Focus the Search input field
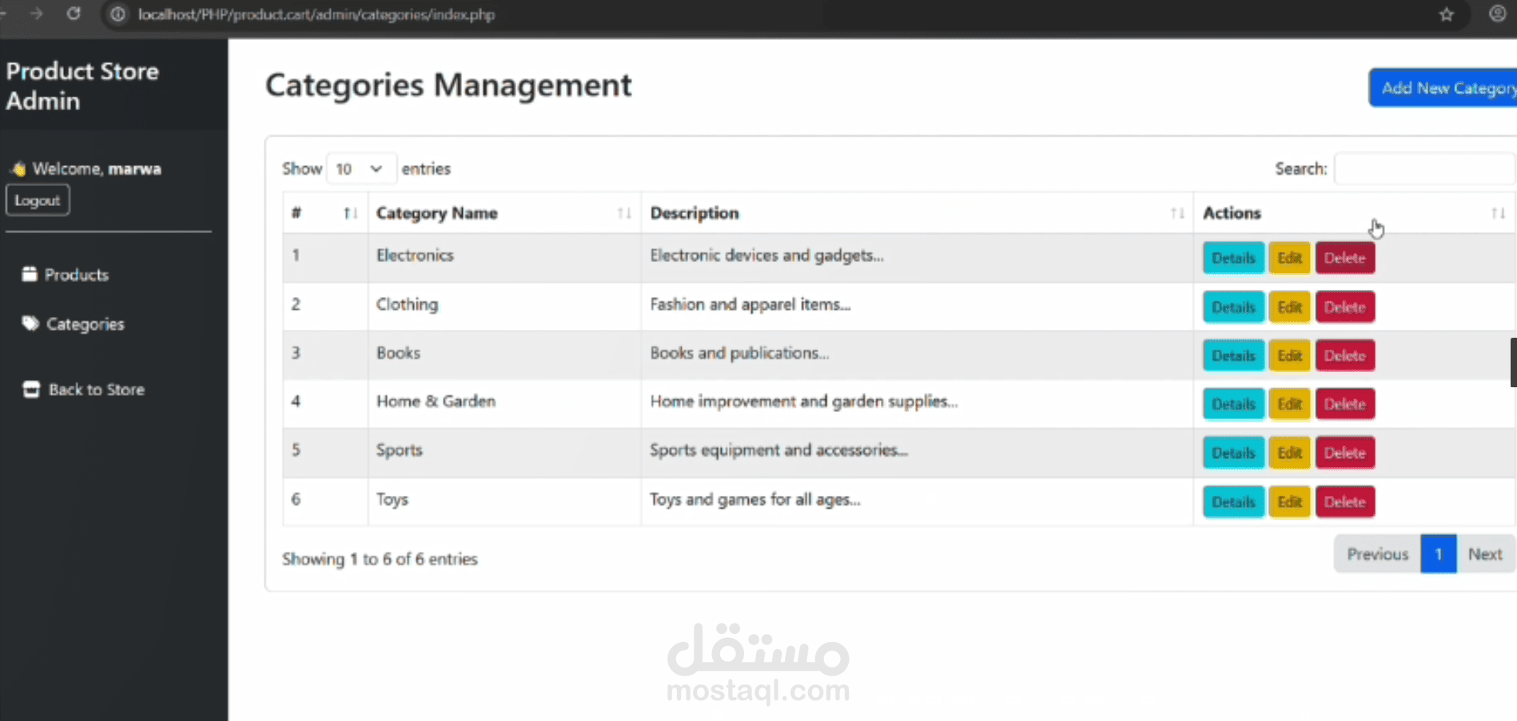This screenshot has width=1517, height=721. [1424, 168]
